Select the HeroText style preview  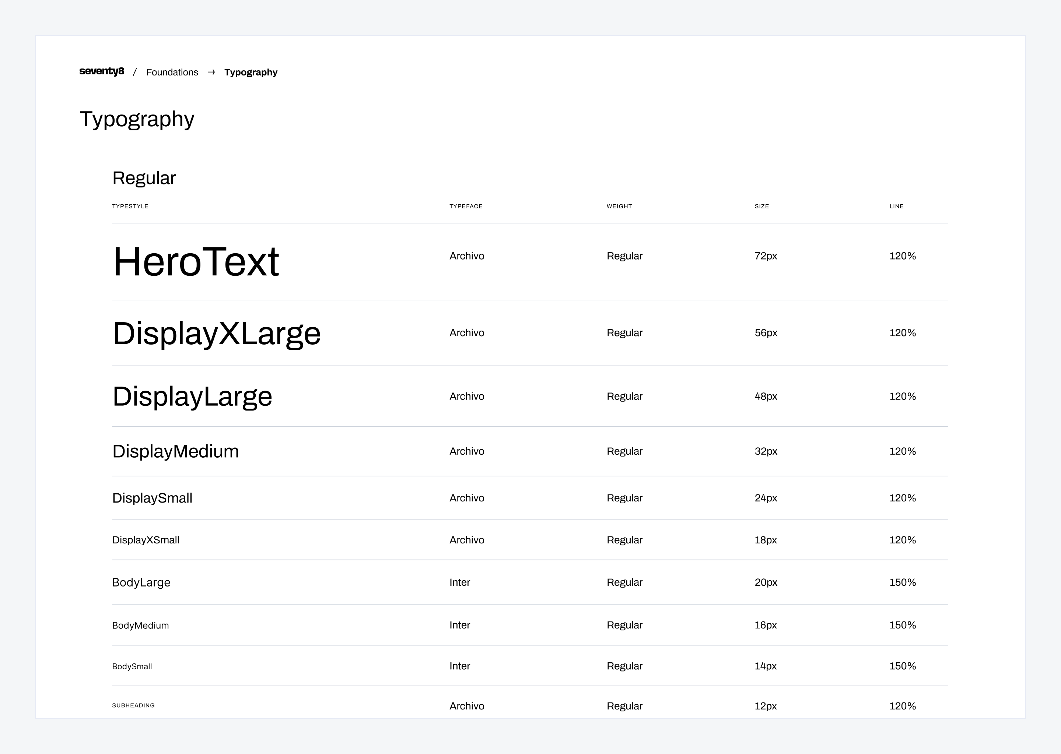click(196, 261)
